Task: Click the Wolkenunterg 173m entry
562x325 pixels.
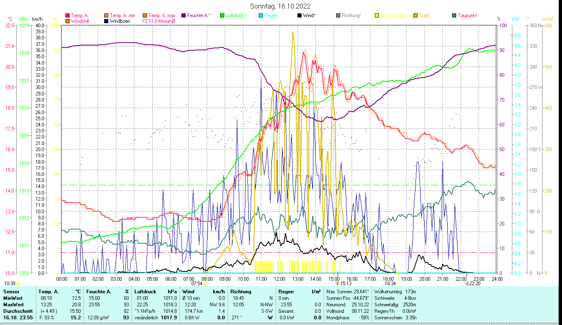Action: [x=395, y=292]
